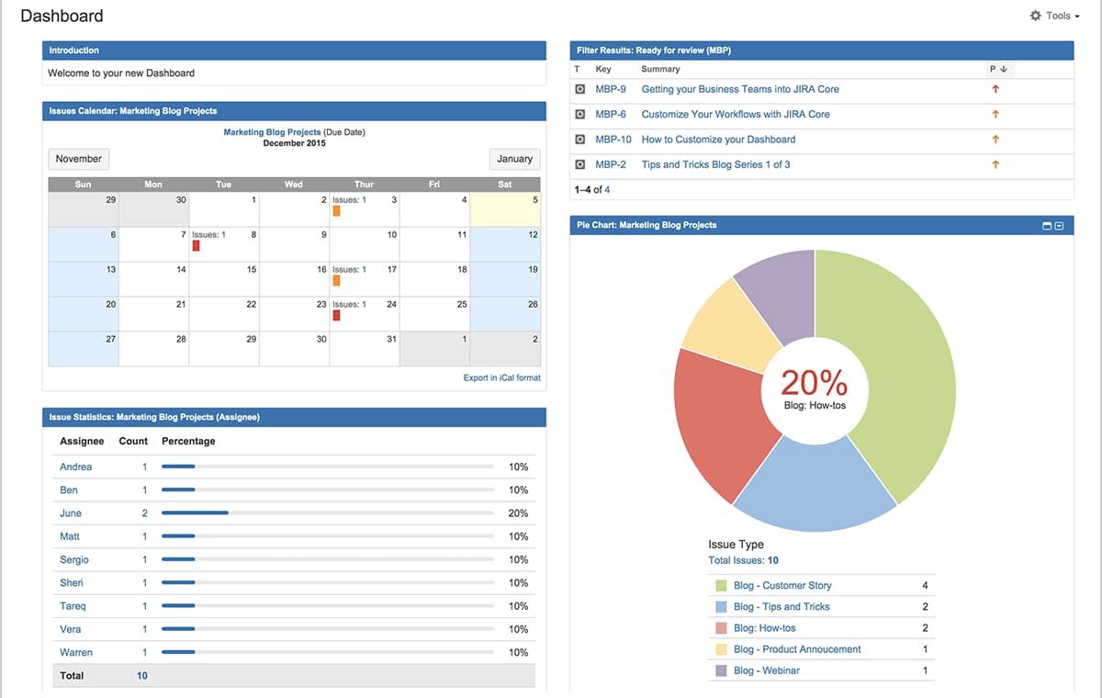Click the issue type icon beside MBP-9
Viewport: 1102px width, 698px height.
click(x=580, y=89)
